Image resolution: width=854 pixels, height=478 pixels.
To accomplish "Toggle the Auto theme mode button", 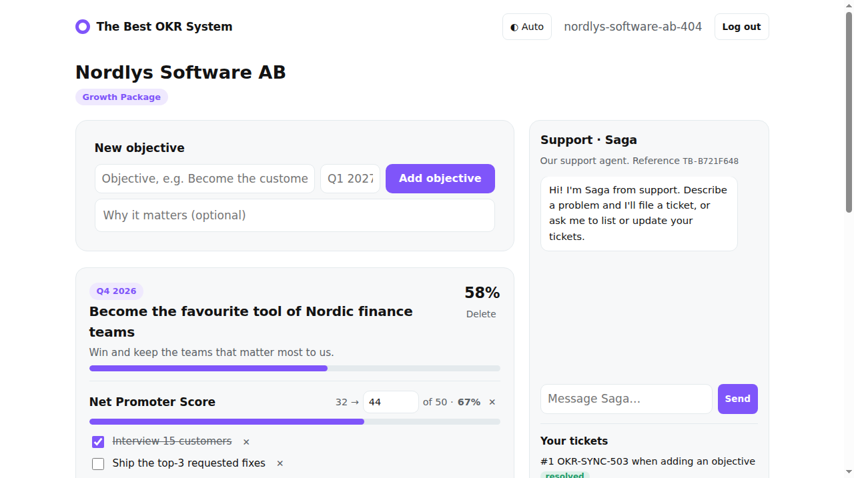I will click(527, 27).
